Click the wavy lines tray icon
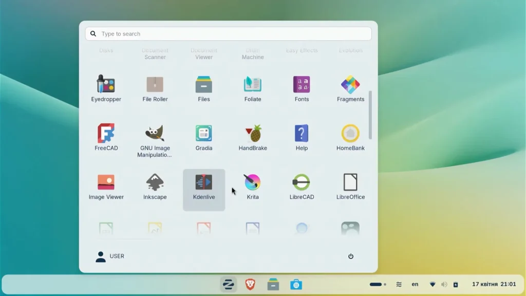Screen dimensions: 526x296 click(x=399, y=284)
